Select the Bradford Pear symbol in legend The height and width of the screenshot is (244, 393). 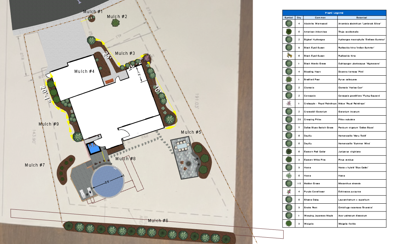(289, 79)
